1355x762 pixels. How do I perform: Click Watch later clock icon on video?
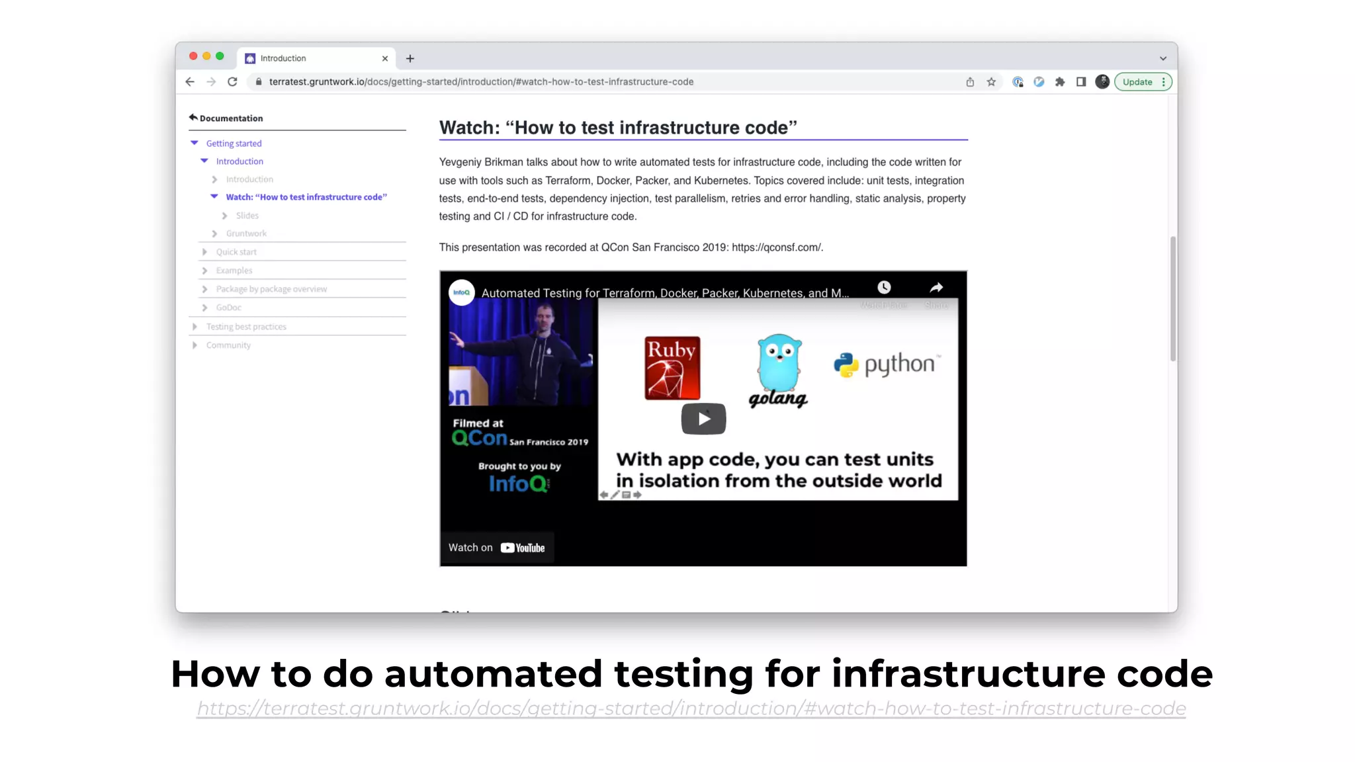coord(884,288)
